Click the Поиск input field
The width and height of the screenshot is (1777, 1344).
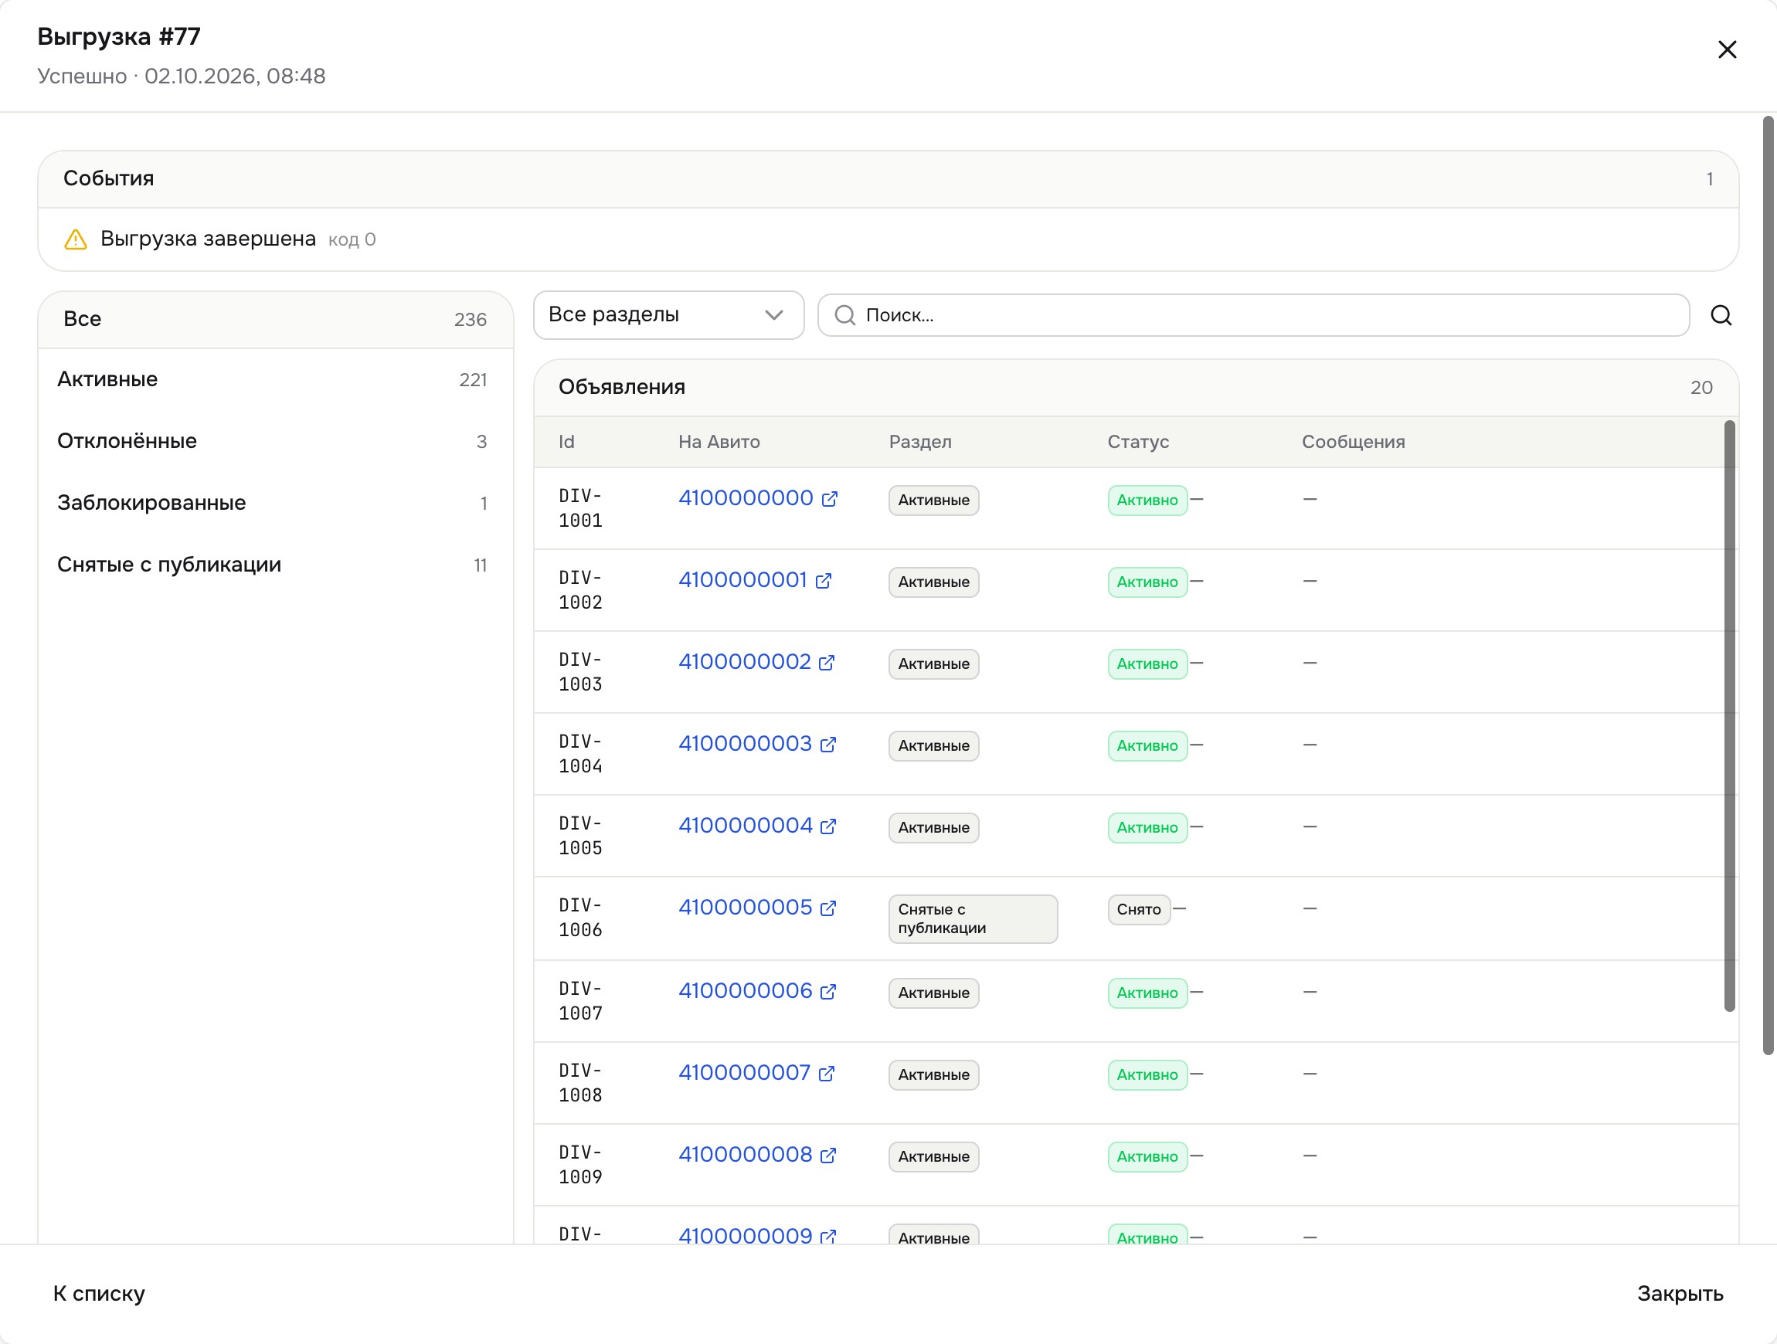[1253, 315]
